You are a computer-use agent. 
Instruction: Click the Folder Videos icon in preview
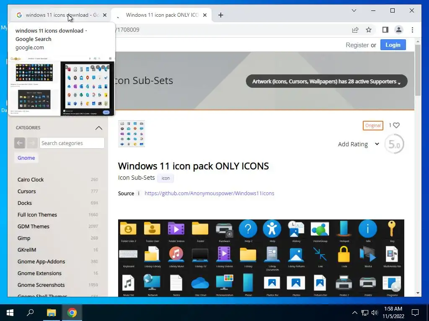click(x=176, y=229)
